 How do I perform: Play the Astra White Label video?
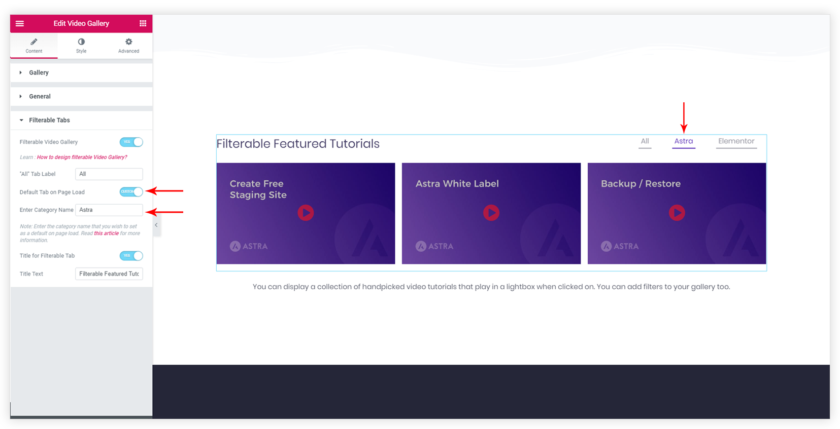[x=491, y=212]
